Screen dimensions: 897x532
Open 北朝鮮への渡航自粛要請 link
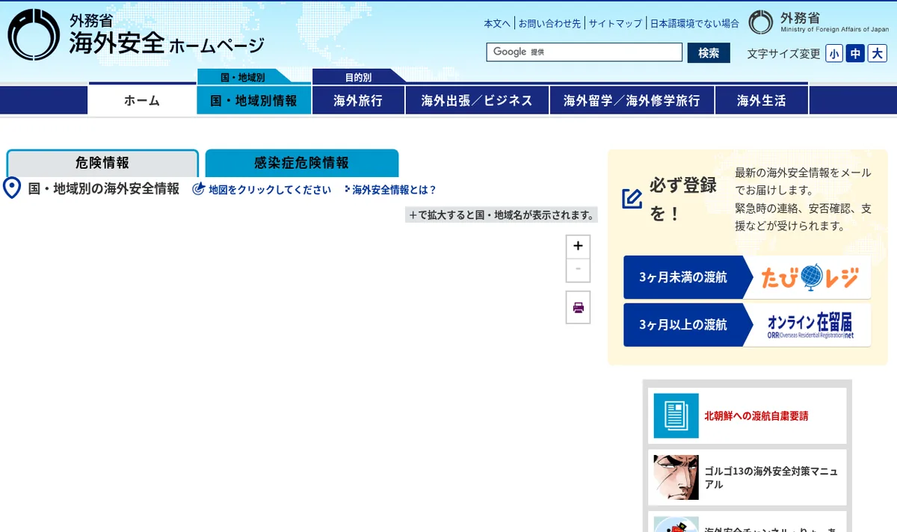tap(756, 415)
